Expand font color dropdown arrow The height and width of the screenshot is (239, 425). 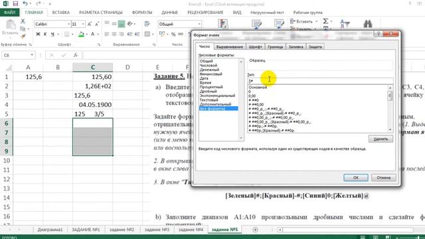98,34
